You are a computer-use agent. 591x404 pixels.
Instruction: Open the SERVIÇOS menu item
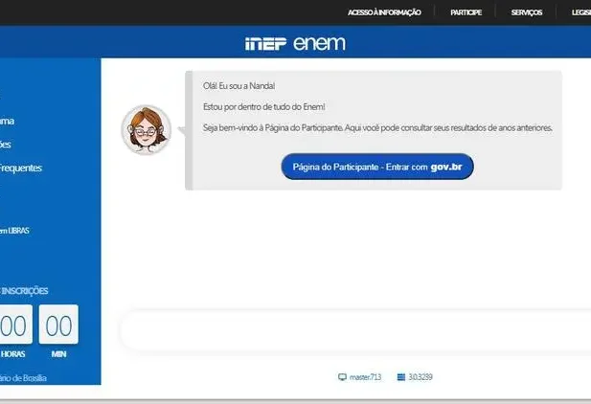click(x=527, y=12)
